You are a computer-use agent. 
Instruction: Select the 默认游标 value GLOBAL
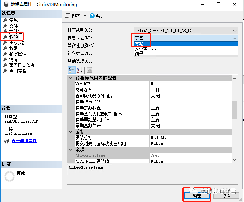pos(191,138)
